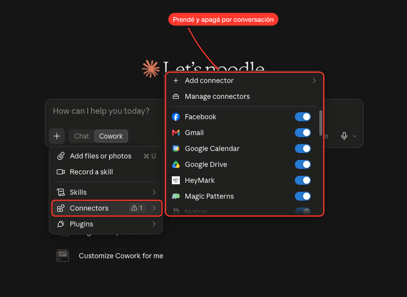Click the Skills scroll icon
This screenshot has width=407, height=297.
[x=61, y=192]
